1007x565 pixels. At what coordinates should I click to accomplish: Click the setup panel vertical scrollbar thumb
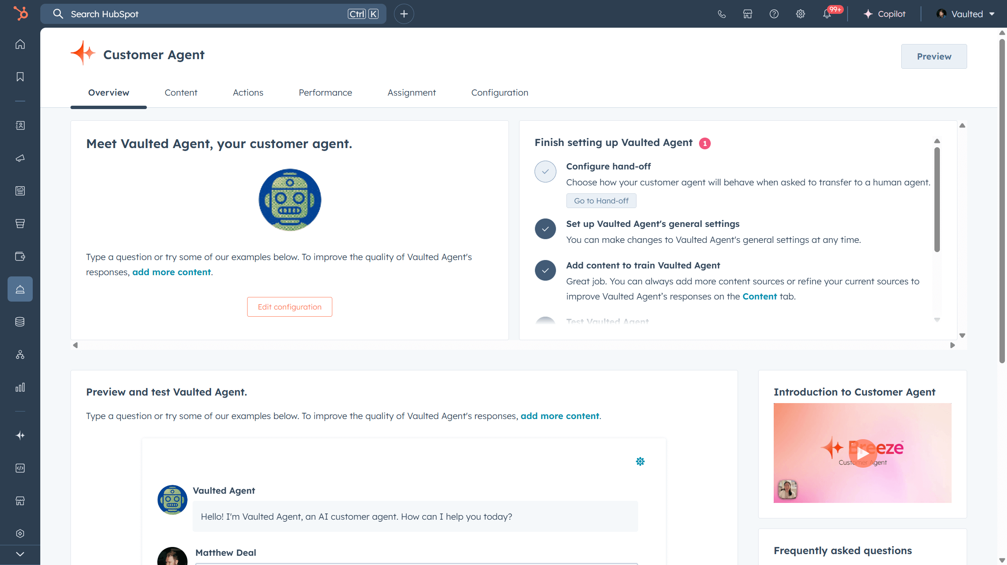(937, 200)
